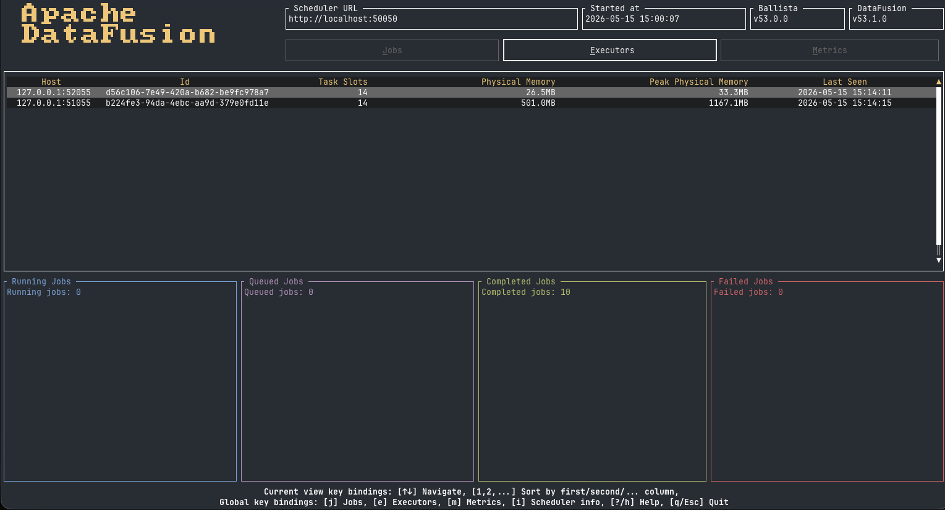
Task: Sort by the Host column header
Action: click(51, 82)
